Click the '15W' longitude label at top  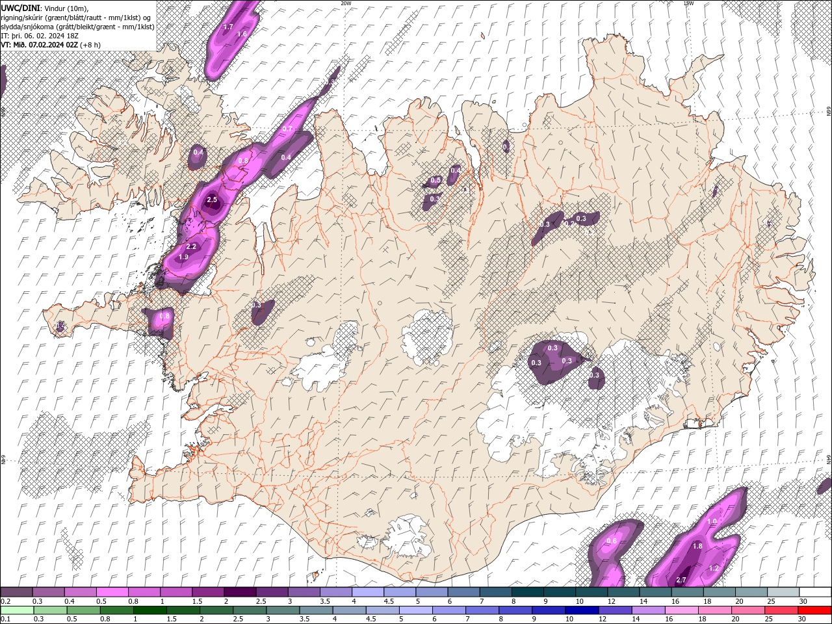point(688,3)
